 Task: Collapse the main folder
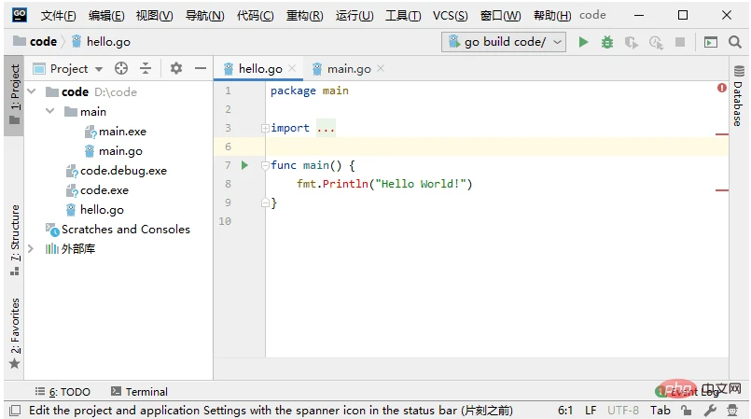pyautogui.click(x=50, y=111)
